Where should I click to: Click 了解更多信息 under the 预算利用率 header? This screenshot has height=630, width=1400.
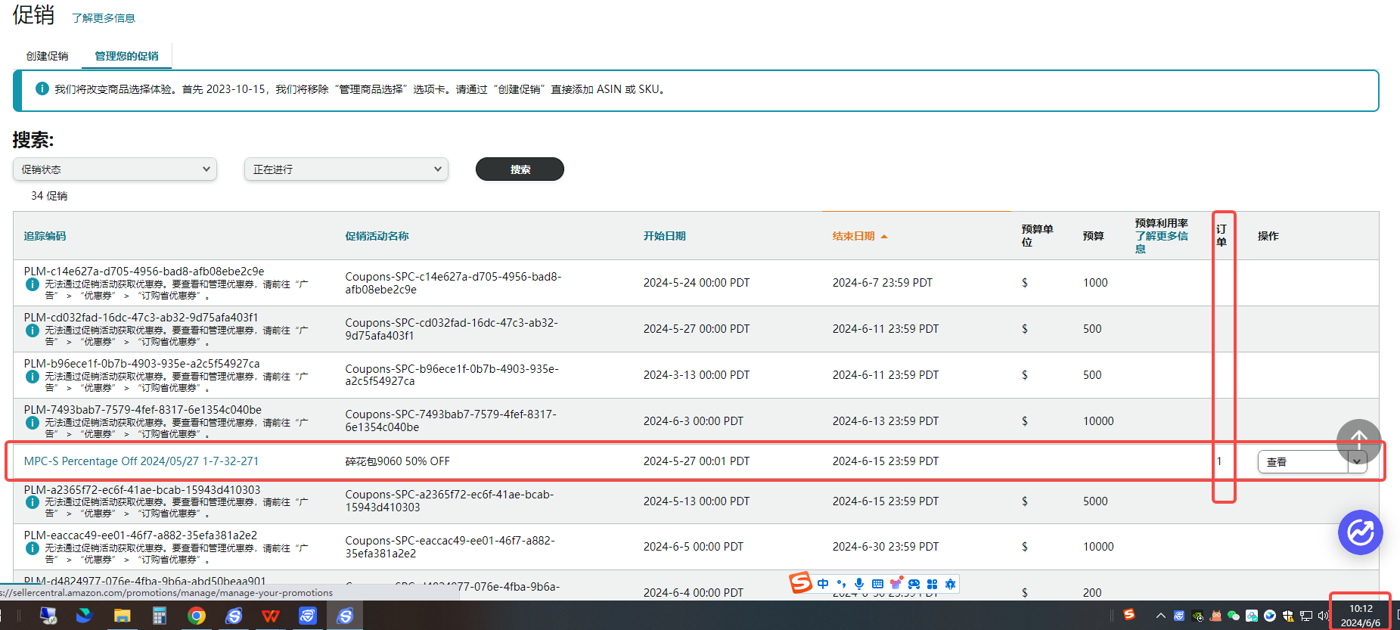tap(1161, 242)
